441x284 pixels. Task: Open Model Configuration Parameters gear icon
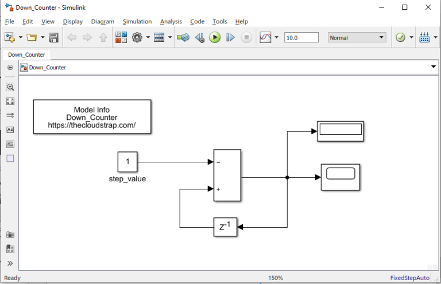[137, 37]
